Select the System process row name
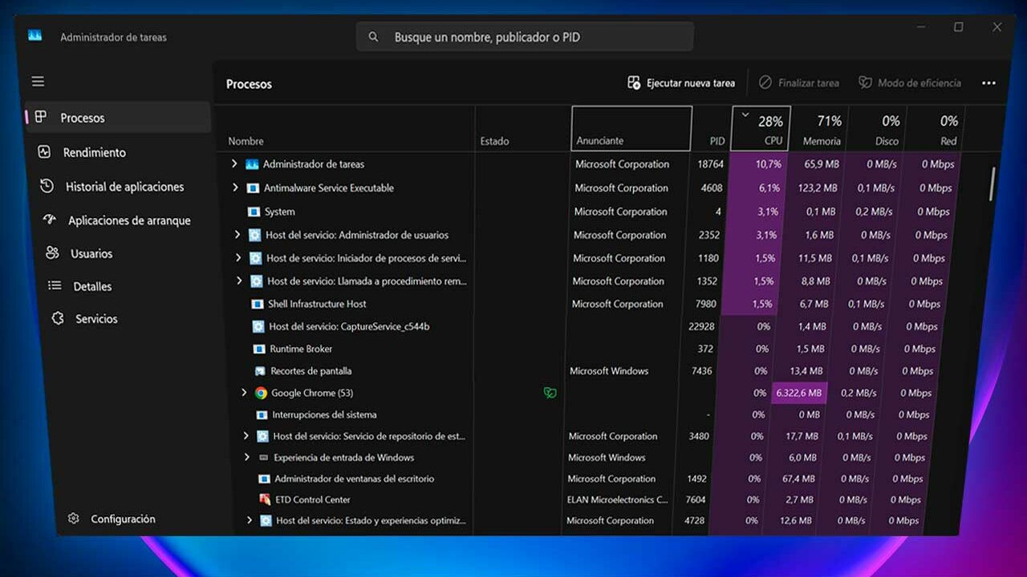 coord(280,212)
